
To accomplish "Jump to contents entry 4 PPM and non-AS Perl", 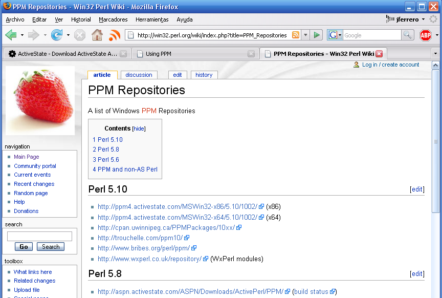I will 125,169.
